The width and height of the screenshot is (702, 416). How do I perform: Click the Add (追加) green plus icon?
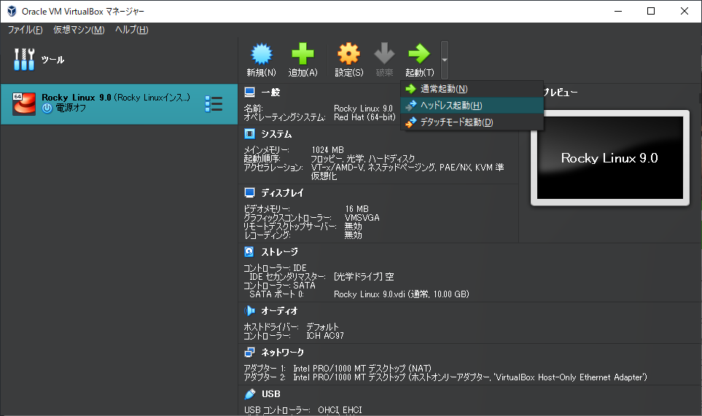[303, 54]
